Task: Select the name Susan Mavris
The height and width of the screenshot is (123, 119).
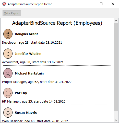Action: (26, 113)
